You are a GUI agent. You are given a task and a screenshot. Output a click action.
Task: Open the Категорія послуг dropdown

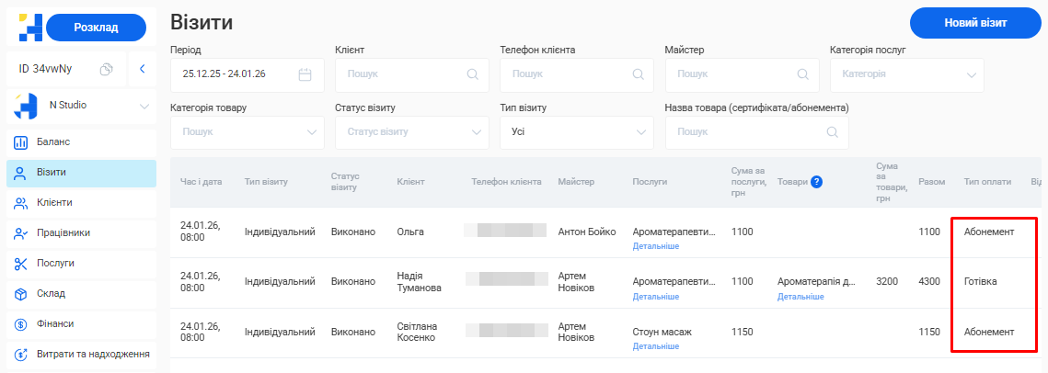coord(972,74)
